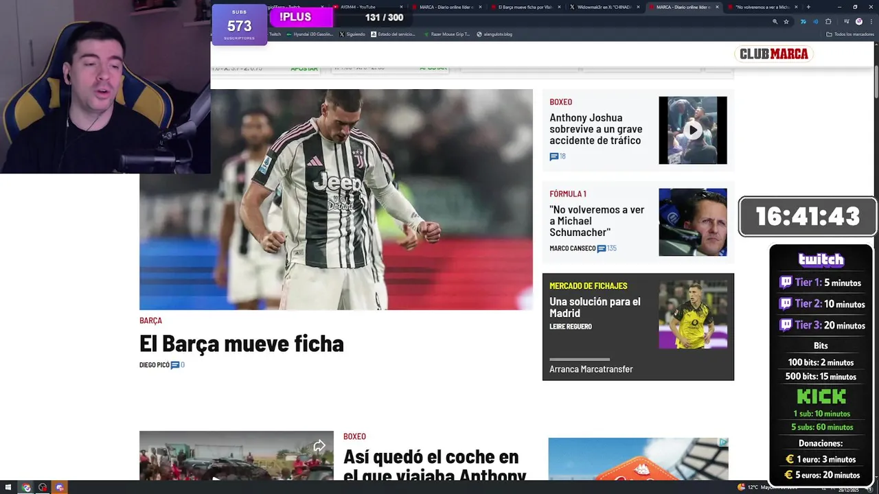Open the 'alangulotv.blog' bookmark

[494, 34]
